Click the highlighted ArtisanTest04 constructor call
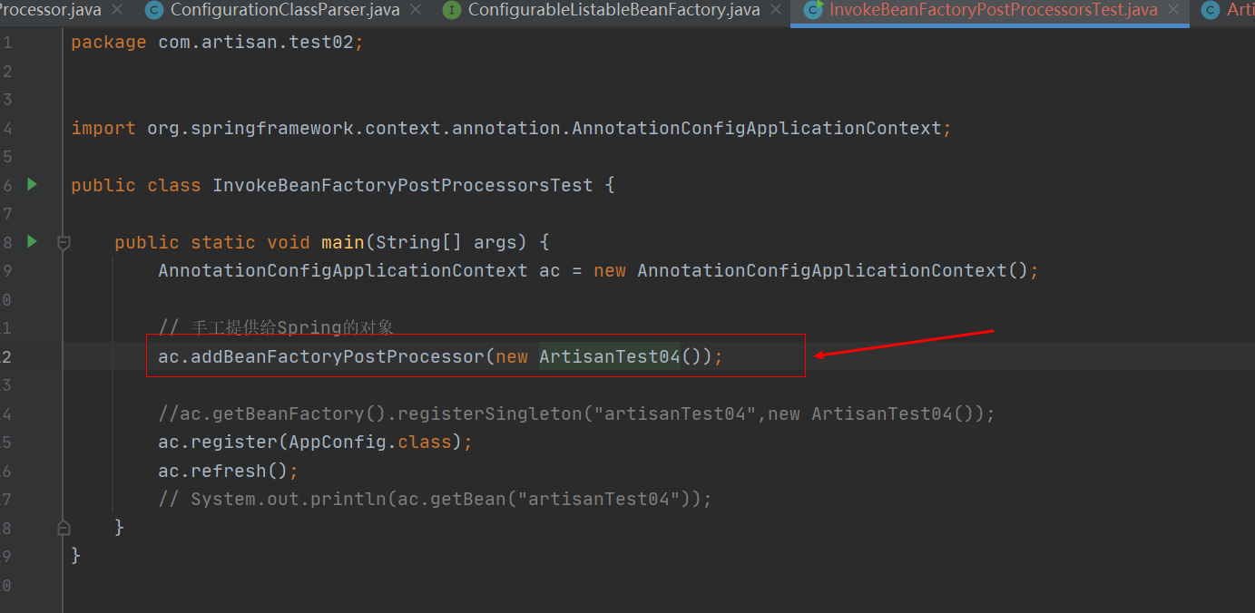1255x613 pixels. point(610,356)
